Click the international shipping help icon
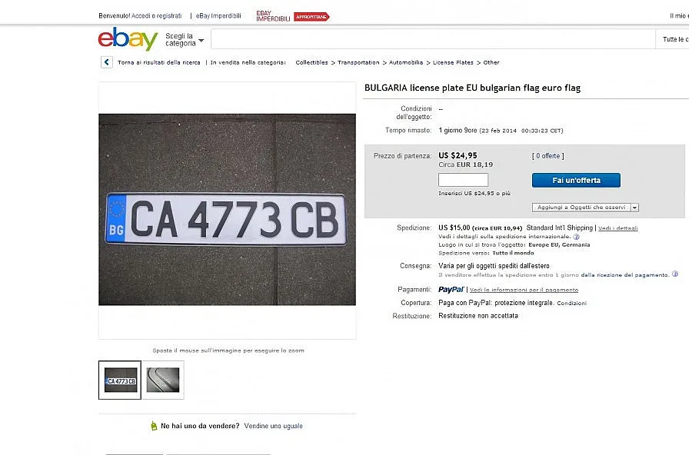Image resolution: width=692 pixels, height=455 pixels. 576,237
